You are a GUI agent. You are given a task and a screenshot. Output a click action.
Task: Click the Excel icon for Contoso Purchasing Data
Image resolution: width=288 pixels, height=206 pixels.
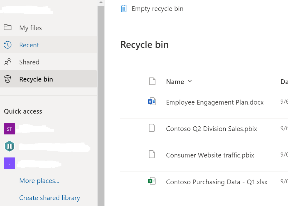(x=152, y=181)
